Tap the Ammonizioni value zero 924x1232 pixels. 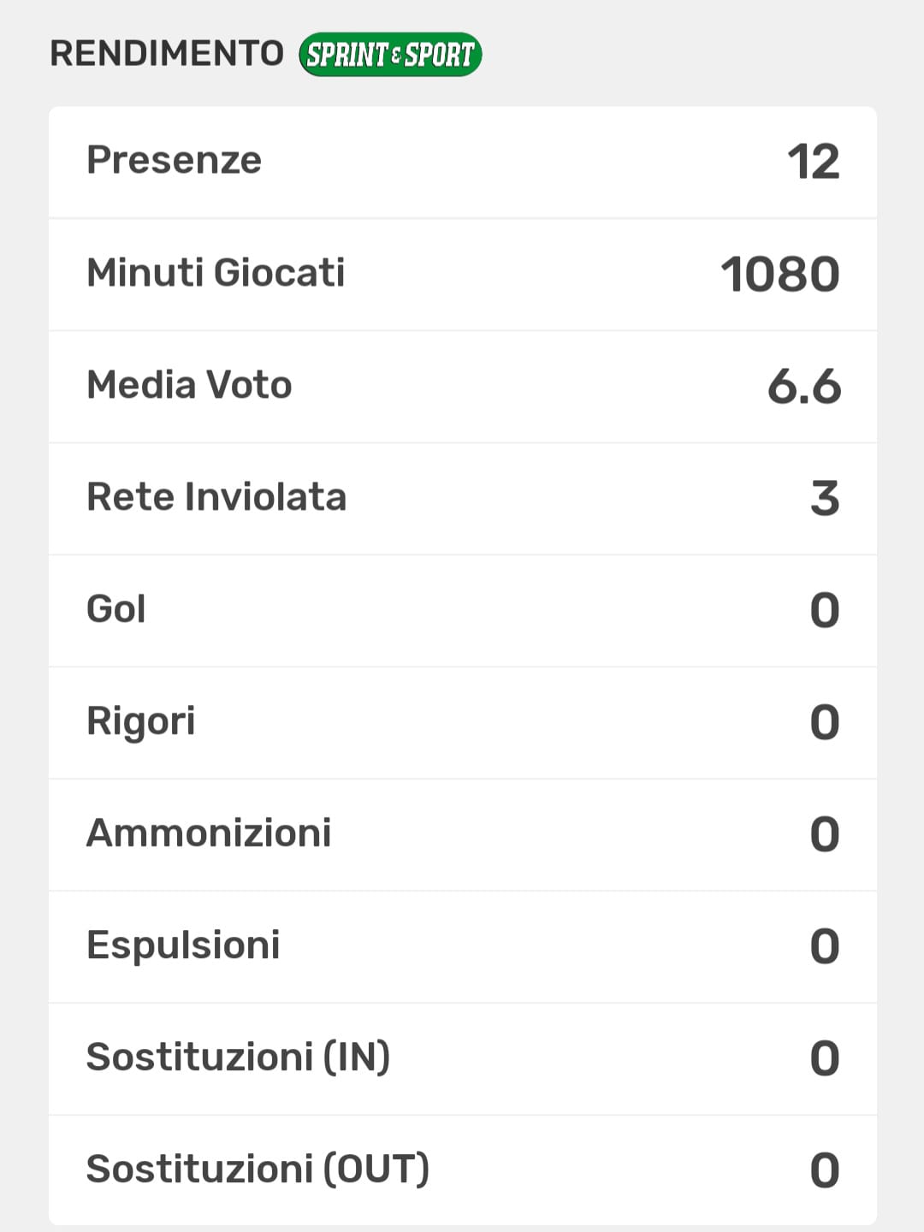(824, 835)
